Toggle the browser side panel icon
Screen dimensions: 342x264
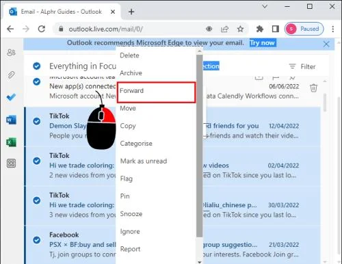click(x=276, y=29)
